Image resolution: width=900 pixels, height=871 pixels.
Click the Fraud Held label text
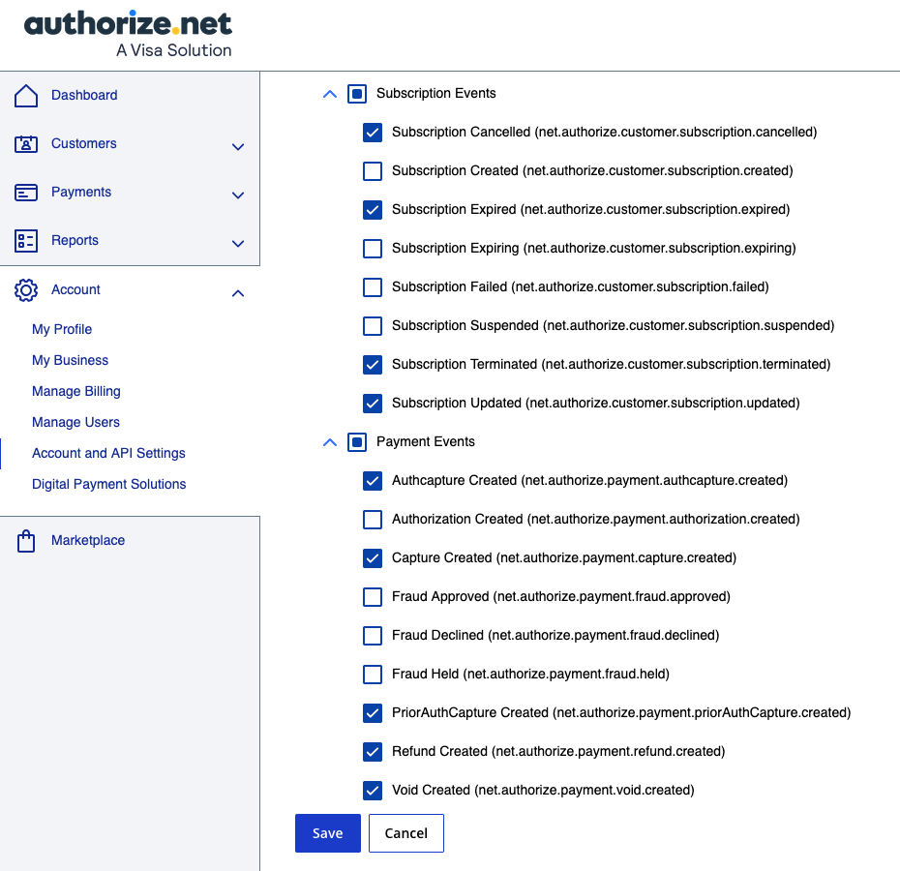[x=531, y=675]
